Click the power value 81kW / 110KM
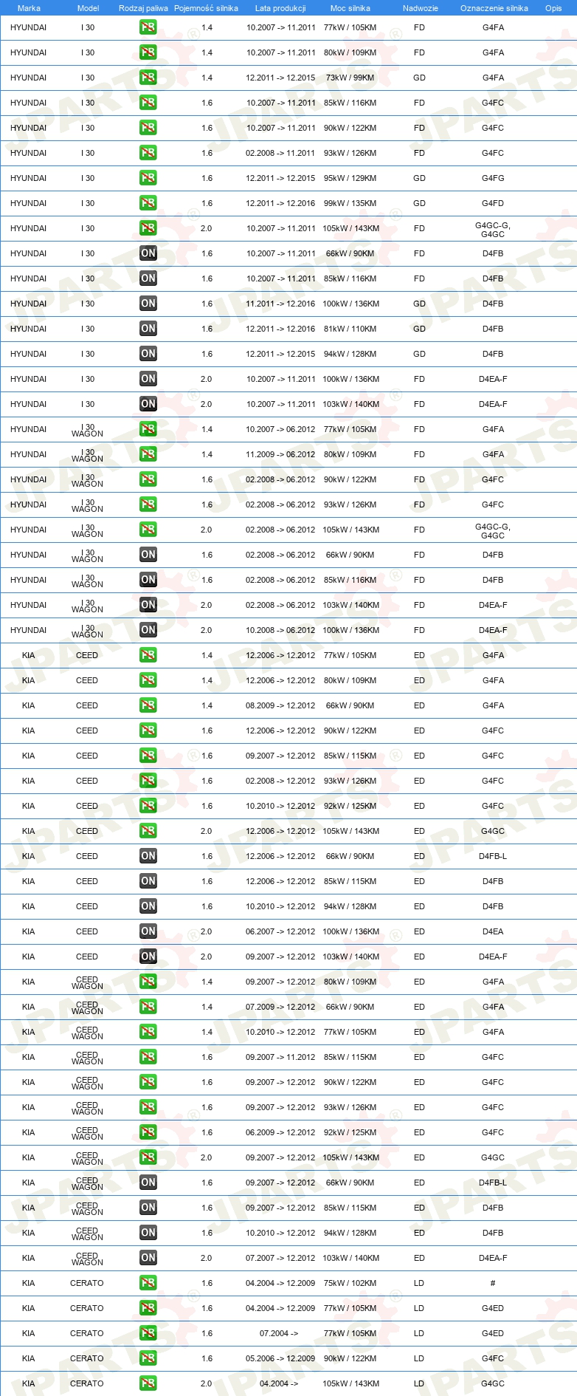The height and width of the screenshot is (1396, 577). [x=350, y=329]
